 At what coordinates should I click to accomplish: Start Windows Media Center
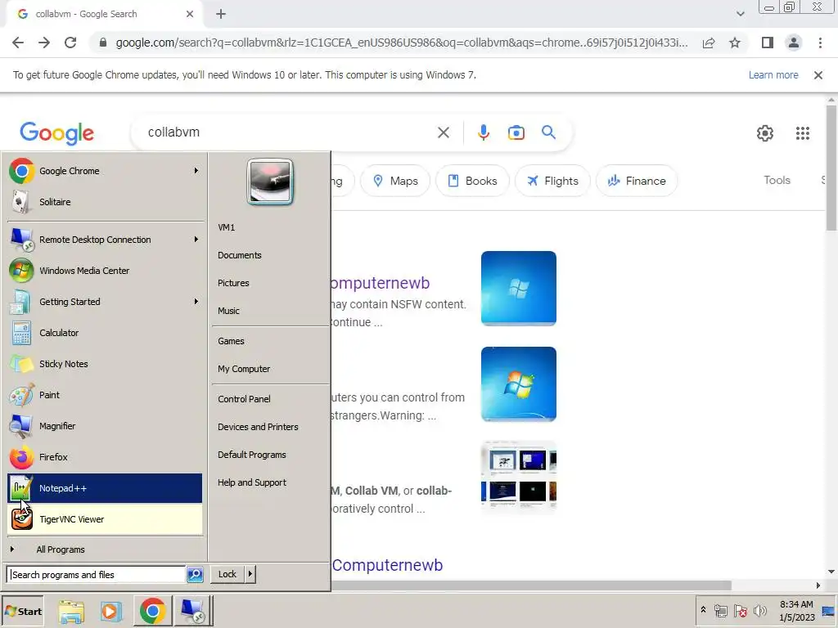pyautogui.click(x=105, y=271)
